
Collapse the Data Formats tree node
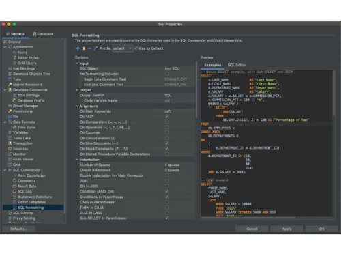pyautogui.click(x=5, y=122)
